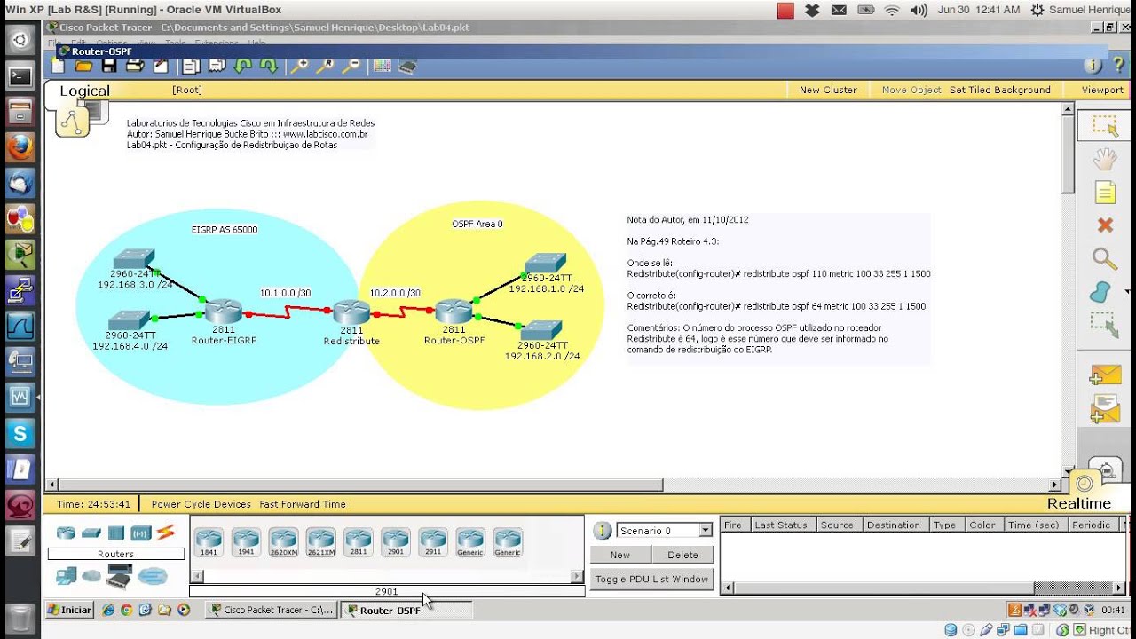Select the WAN Emulation cloud category
This screenshot has width=1136, height=639.
[x=91, y=576]
